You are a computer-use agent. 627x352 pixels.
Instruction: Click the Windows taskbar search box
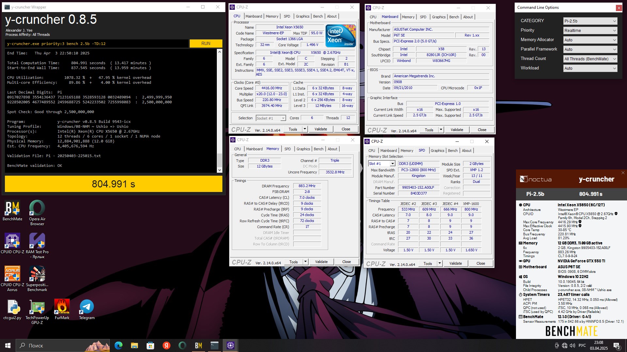click(x=63, y=345)
